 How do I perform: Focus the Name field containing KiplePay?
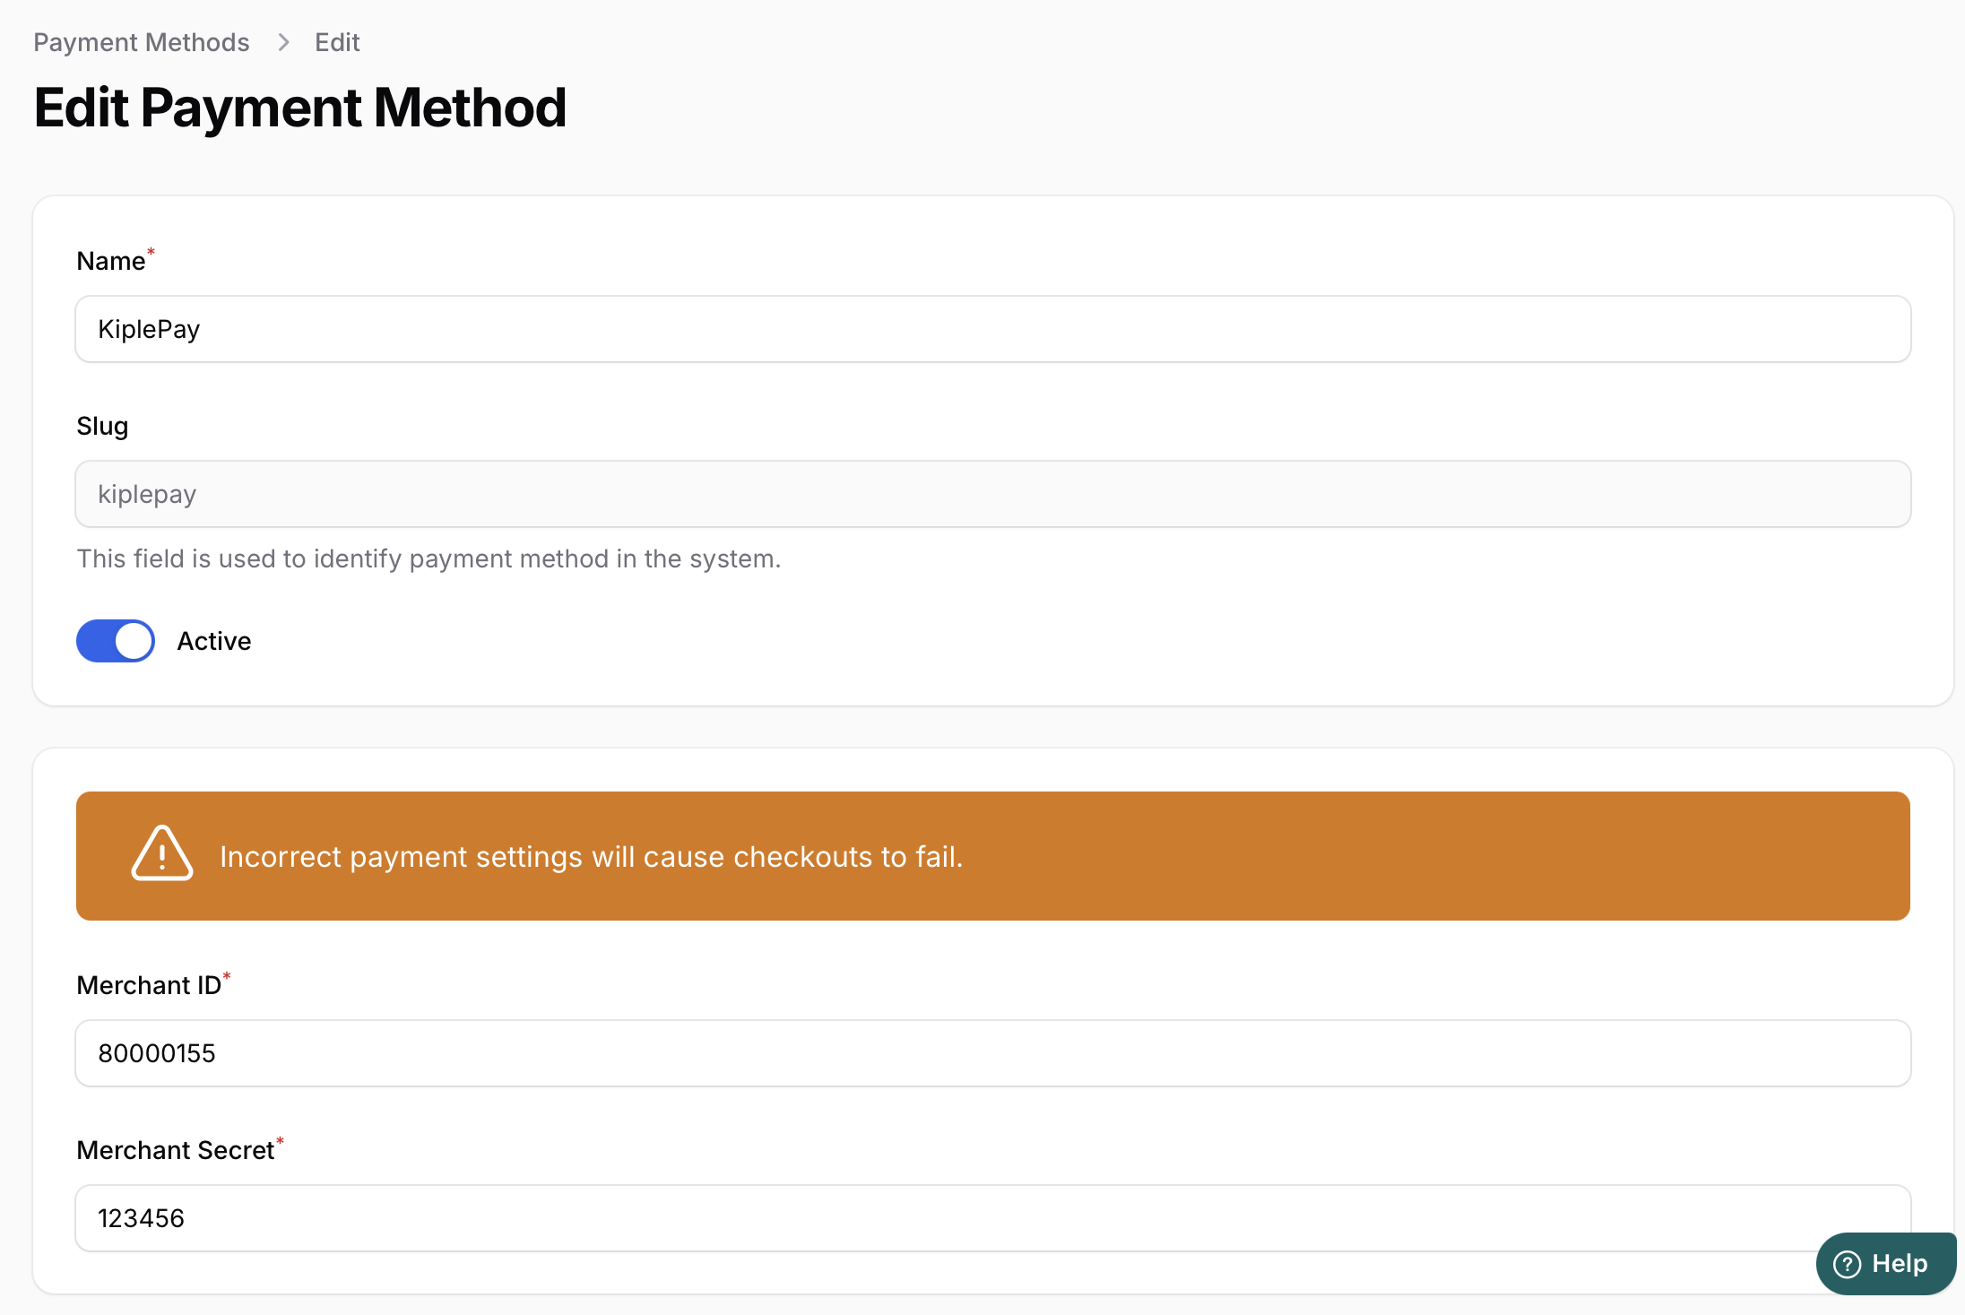tap(992, 329)
